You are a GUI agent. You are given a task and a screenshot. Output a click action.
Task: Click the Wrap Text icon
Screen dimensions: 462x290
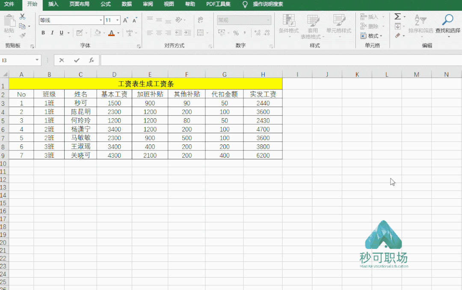(x=200, y=20)
